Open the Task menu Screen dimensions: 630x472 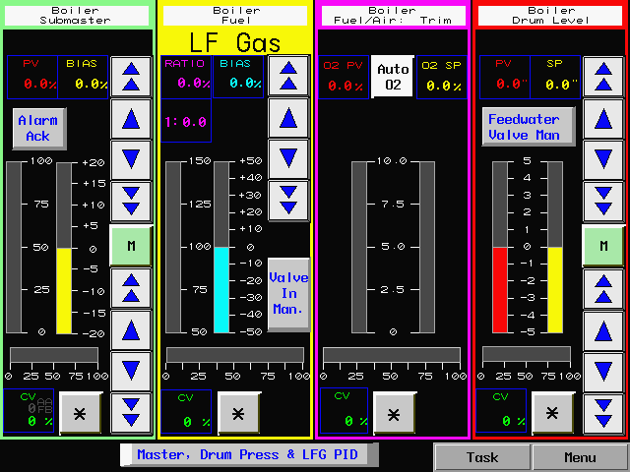click(x=482, y=457)
